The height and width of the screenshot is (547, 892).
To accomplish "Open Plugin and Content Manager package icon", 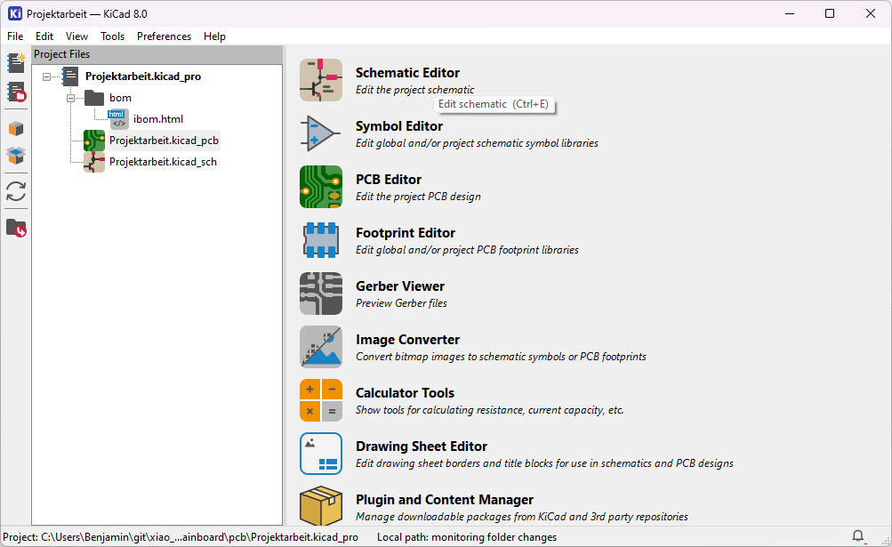I will (x=321, y=505).
